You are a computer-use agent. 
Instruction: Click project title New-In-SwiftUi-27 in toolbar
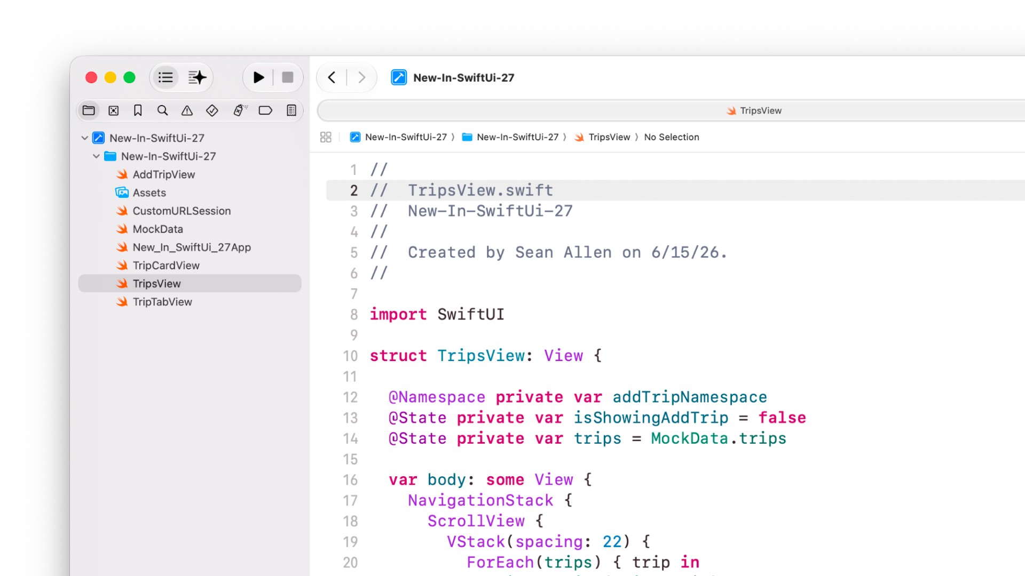pyautogui.click(x=464, y=78)
